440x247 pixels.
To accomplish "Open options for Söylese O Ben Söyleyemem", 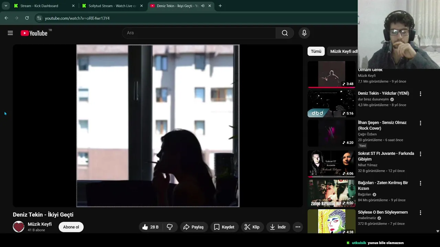I will [420, 213].
